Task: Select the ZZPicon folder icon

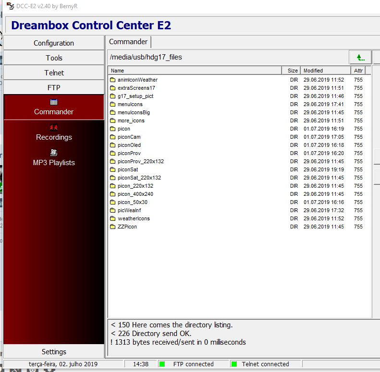Action: pyautogui.click(x=112, y=227)
